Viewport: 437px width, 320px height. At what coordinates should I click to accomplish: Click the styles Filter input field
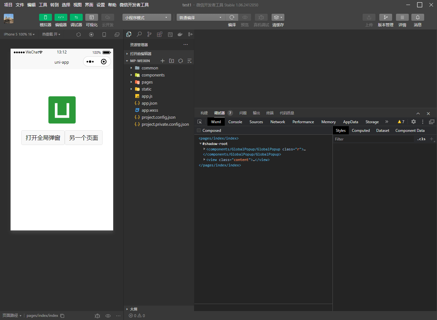[x=374, y=139]
